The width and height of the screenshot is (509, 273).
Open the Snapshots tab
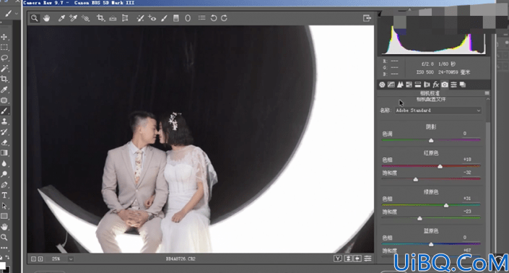coord(463,84)
